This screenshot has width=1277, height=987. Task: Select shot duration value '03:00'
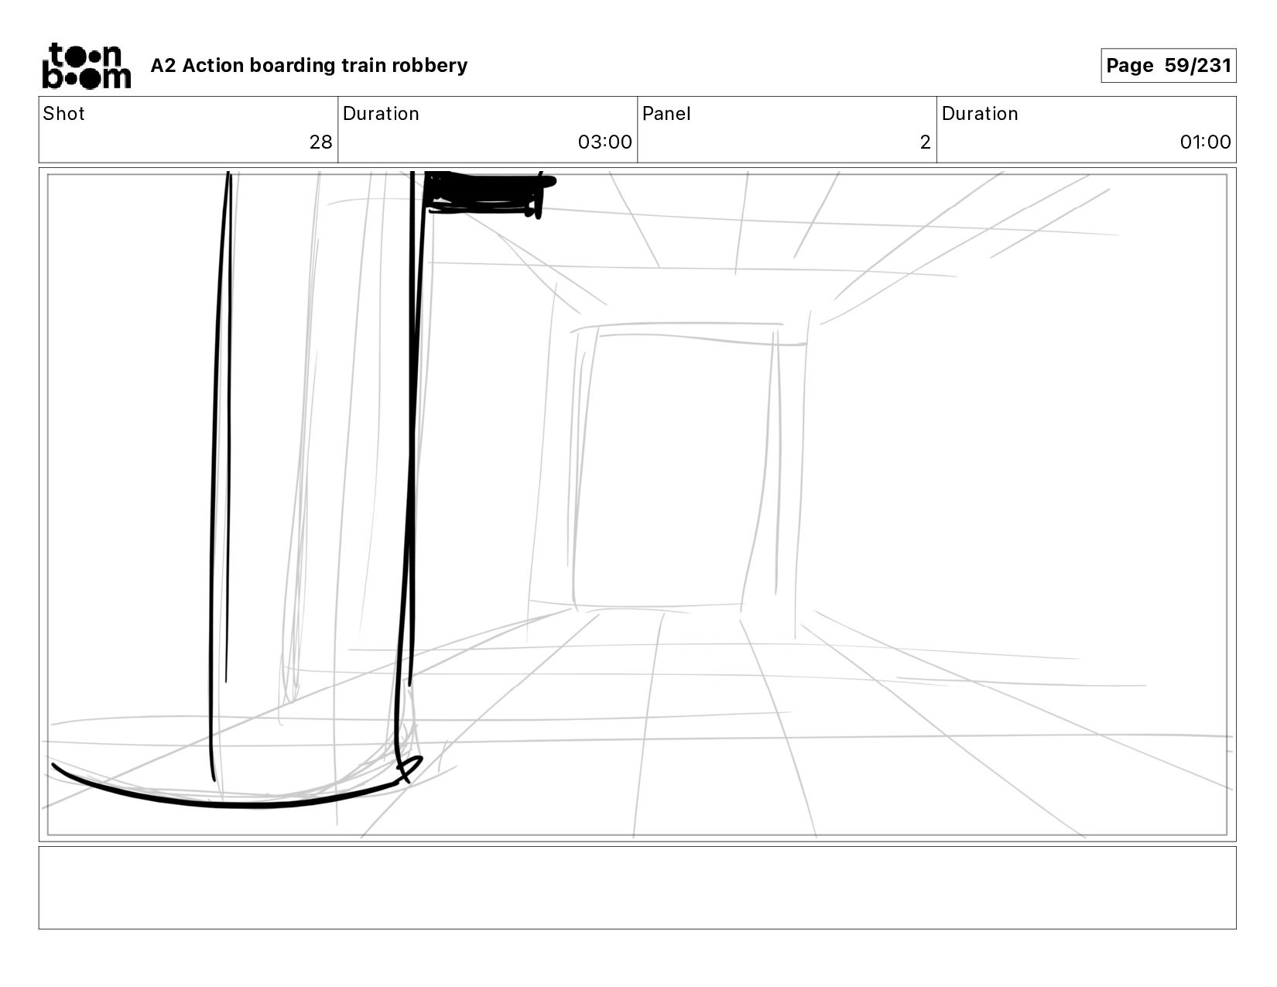[604, 142]
